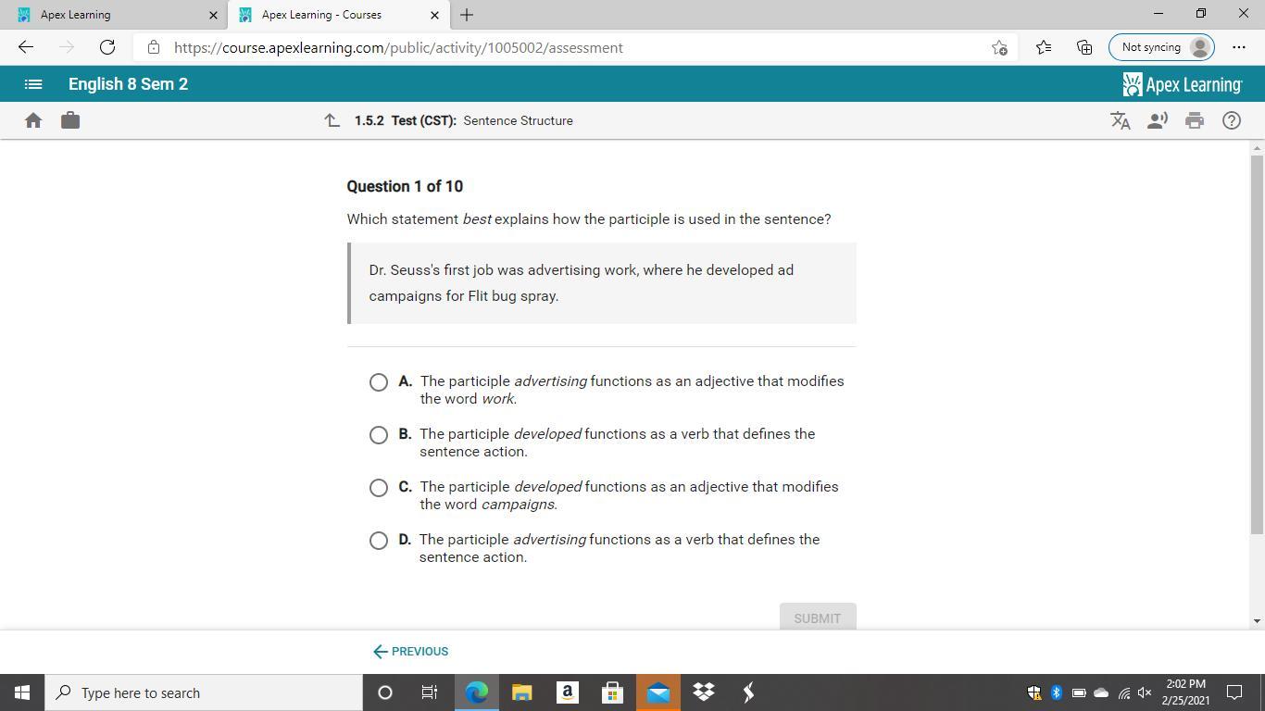Click the taskbar search box

[x=204, y=692]
